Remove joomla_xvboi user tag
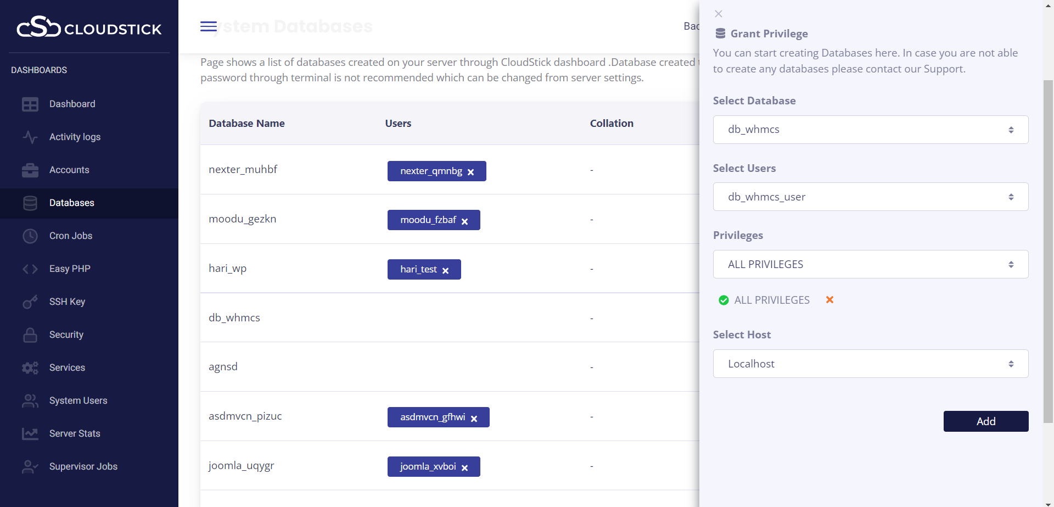This screenshot has height=507, width=1054. tap(464, 467)
